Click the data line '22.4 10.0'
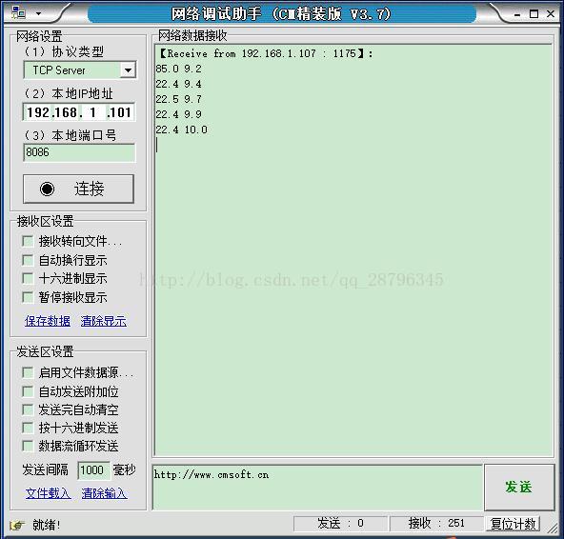This screenshot has width=564, height=539. pyautogui.click(x=182, y=130)
